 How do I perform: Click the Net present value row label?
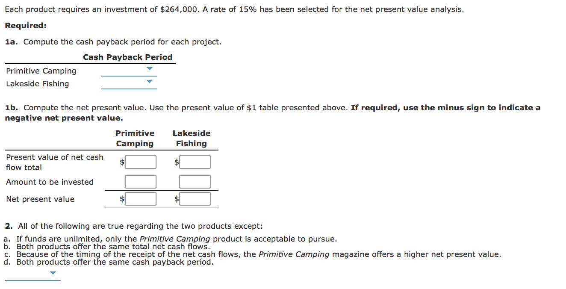click(x=39, y=199)
